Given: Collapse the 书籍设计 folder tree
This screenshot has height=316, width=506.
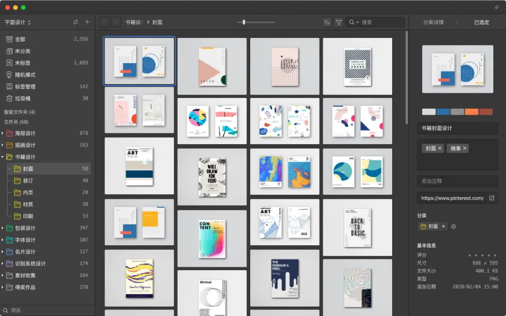Looking at the screenshot, I should tap(3, 157).
